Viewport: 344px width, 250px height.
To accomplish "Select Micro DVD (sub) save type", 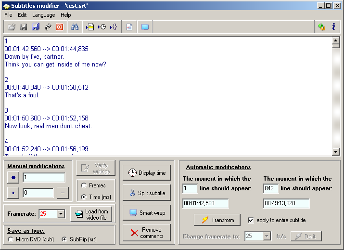I will coord(11,239).
